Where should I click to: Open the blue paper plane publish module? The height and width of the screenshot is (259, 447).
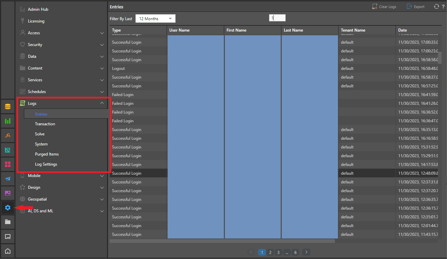[x=8, y=179]
